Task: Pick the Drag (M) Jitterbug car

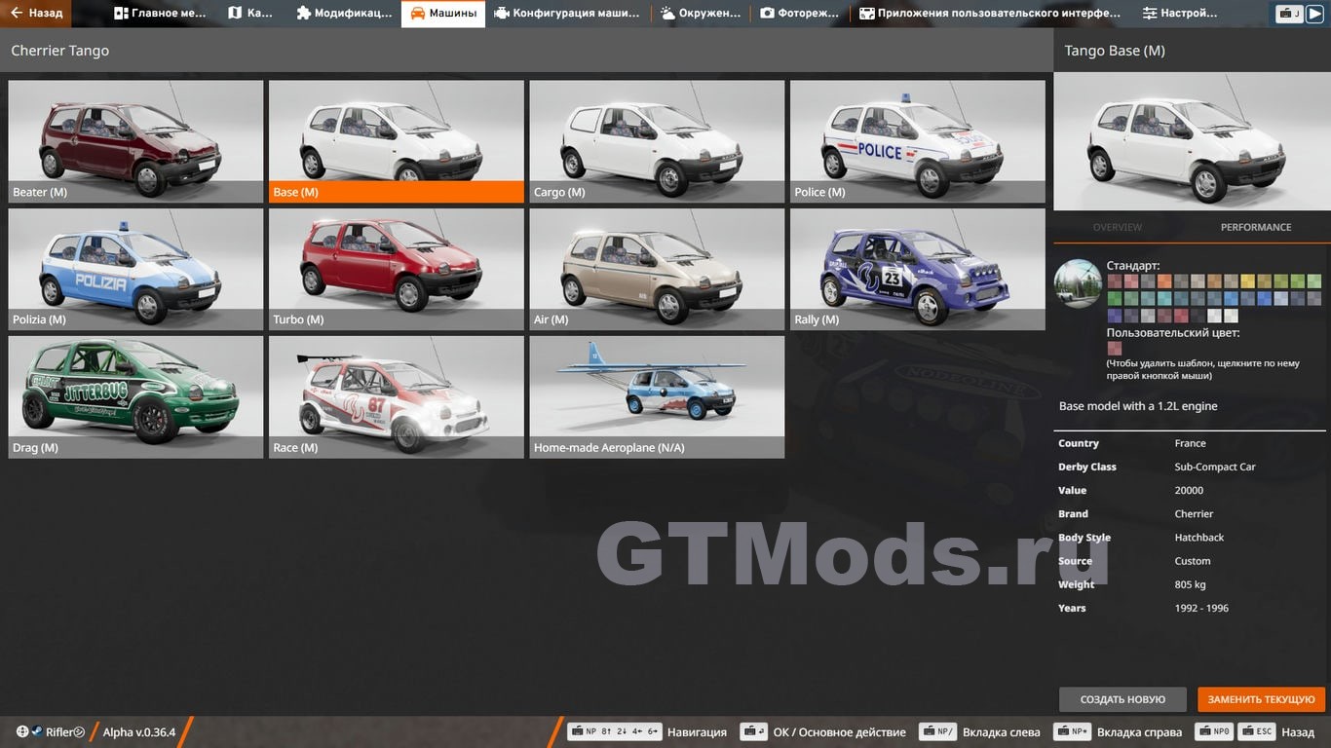Action: point(135,395)
